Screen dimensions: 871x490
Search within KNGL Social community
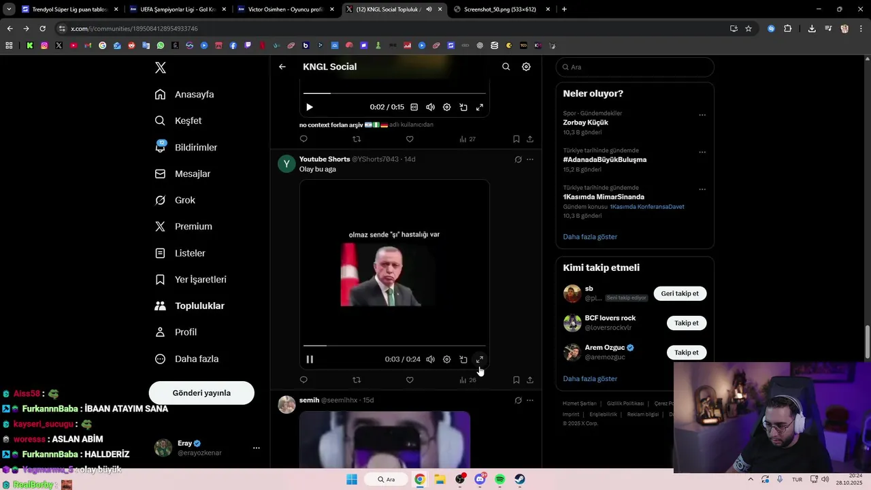tap(506, 67)
